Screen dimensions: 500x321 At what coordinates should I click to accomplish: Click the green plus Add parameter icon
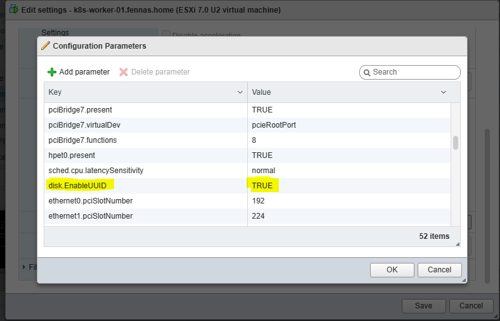[52, 72]
